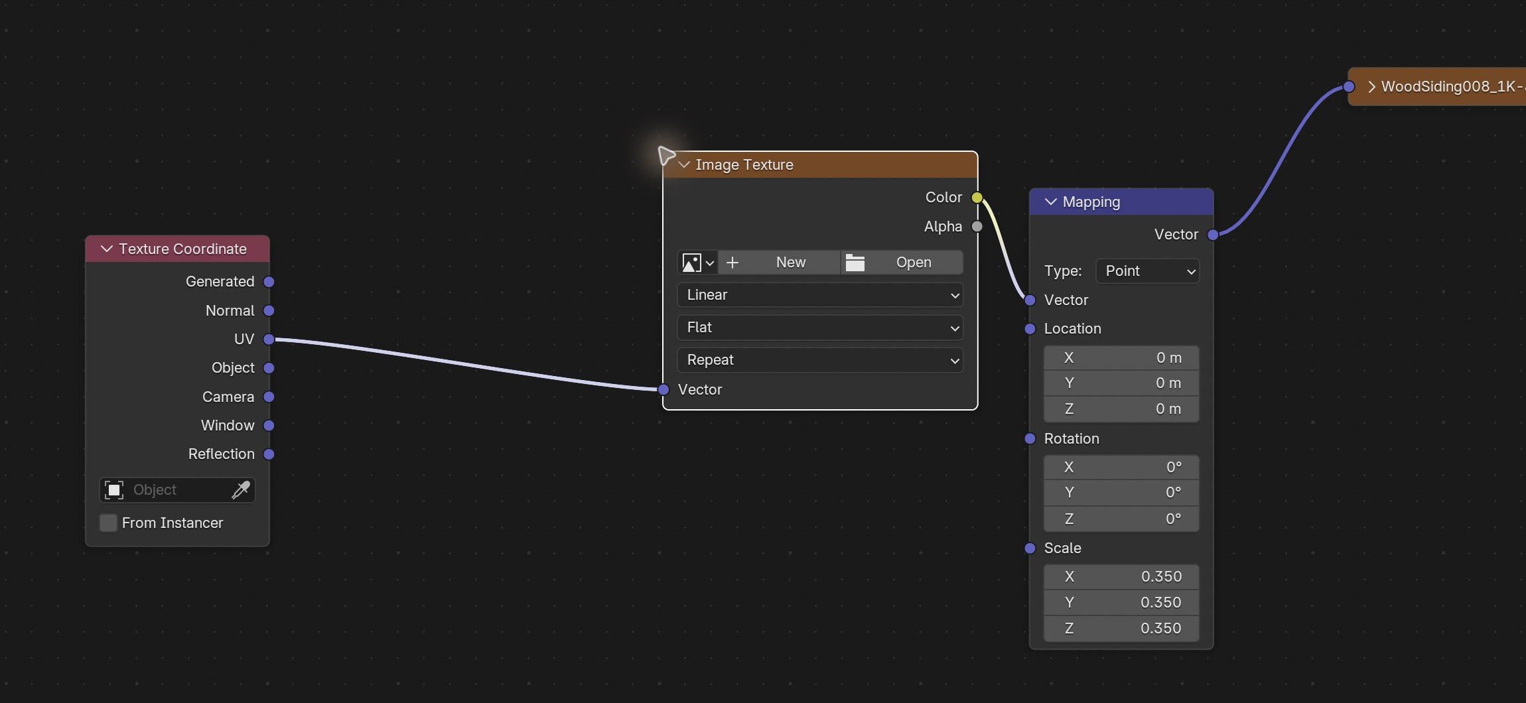Click the Mapping Vector input socket
Image resolution: width=1526 pixels, height=703 pixels.
(x=1030, y=300)
